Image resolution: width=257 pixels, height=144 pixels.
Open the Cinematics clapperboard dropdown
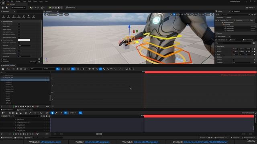tap(43, 8)
